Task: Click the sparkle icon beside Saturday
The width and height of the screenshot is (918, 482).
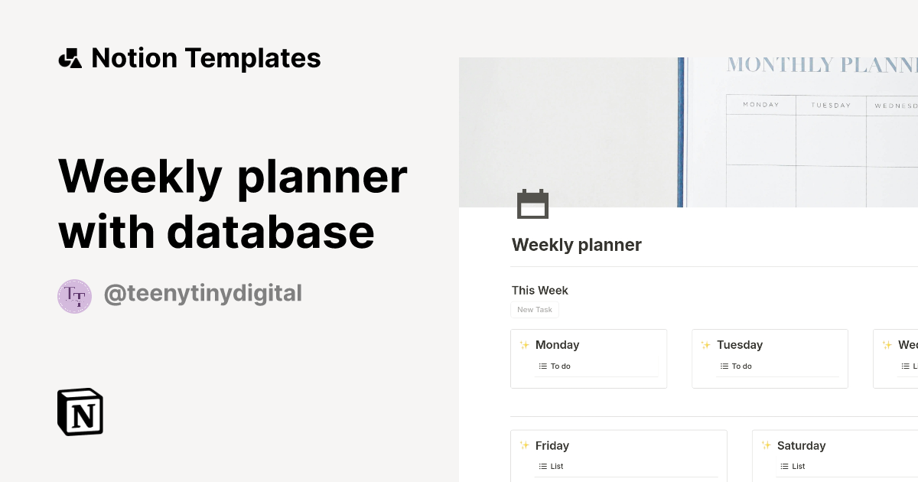Action: tap(766, 445)
